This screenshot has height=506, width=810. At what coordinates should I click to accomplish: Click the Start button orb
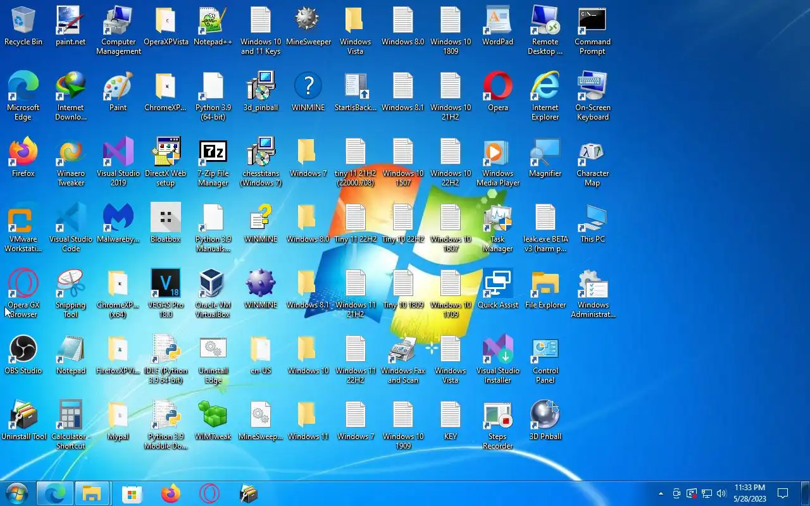[x=16, y=493]
